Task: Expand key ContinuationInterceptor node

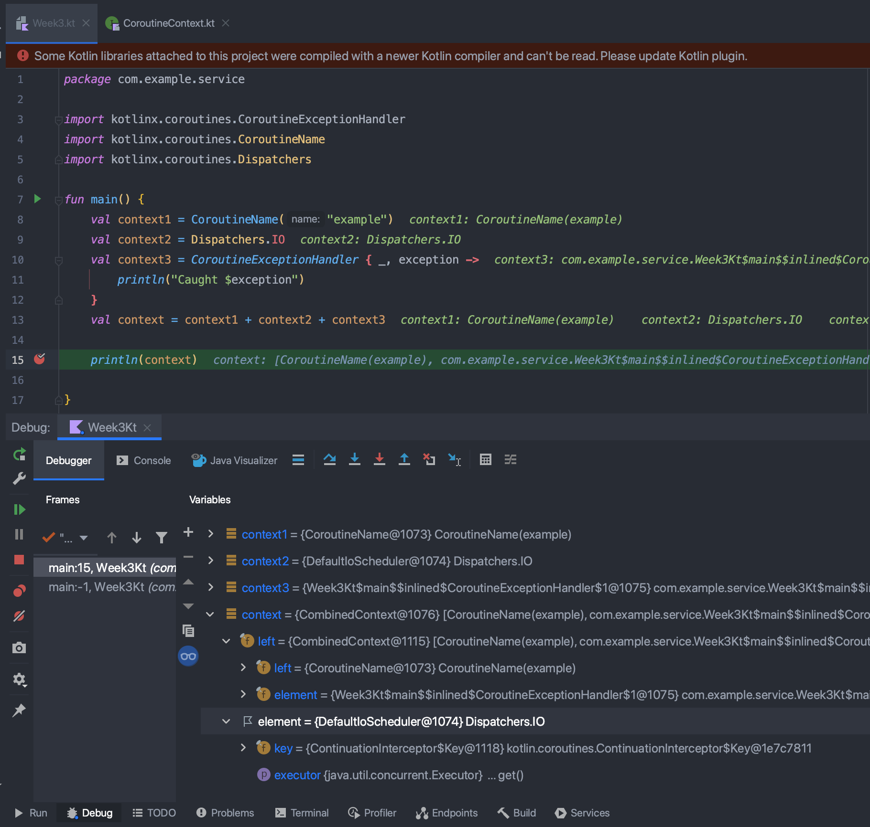Action: pos(243,748)
